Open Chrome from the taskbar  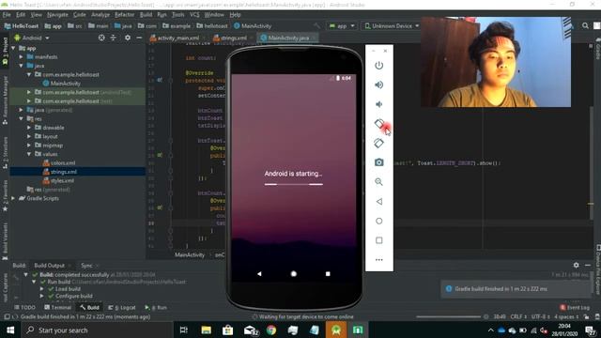tap(271, 330)
